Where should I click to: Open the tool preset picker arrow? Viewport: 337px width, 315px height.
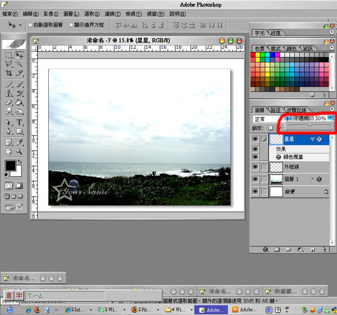[20, 25]
